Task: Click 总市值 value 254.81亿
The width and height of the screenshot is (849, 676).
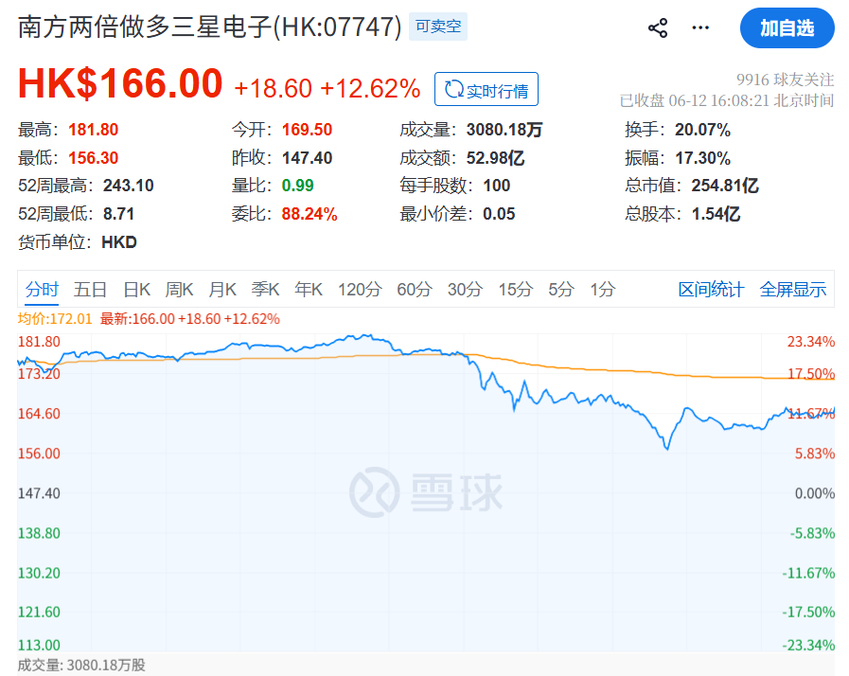Action: click(x=725, y=186)
